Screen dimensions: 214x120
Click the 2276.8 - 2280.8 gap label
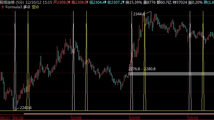click(142, 69)
